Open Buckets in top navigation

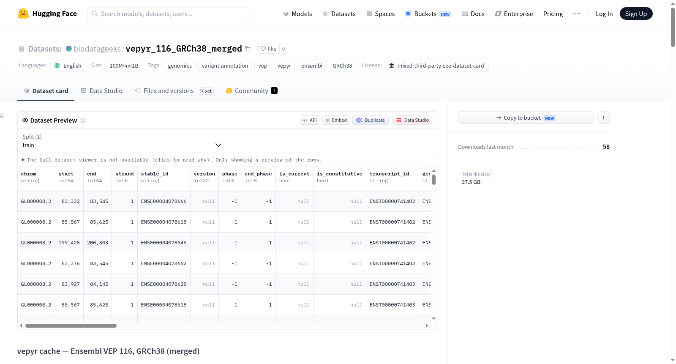pyautogui.click(x=428, y=14)
